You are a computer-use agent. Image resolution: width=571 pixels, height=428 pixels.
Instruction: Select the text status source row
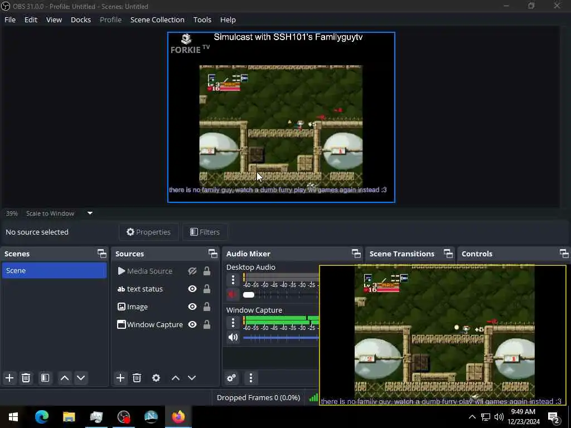point(165,289)
